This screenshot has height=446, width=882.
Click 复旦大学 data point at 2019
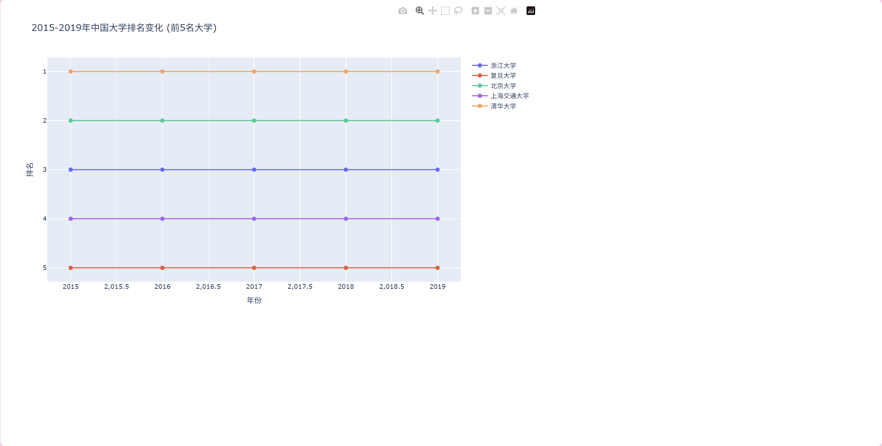click(437, 268)
